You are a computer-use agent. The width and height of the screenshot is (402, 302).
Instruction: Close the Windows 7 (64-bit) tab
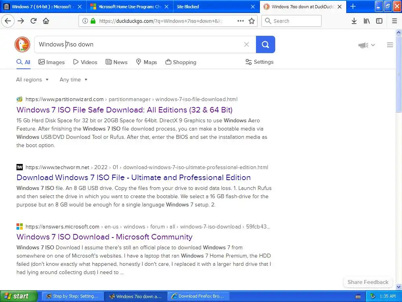(80, 7)
